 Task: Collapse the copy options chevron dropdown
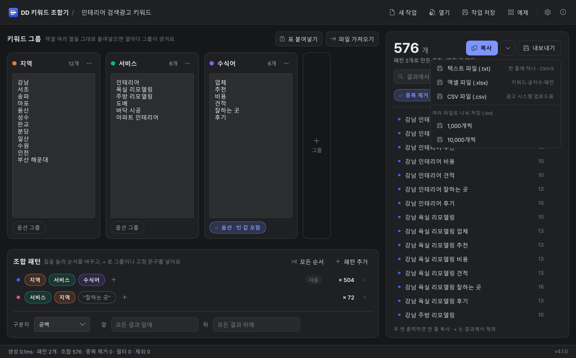pyautogui.click(x=508, y=48)
